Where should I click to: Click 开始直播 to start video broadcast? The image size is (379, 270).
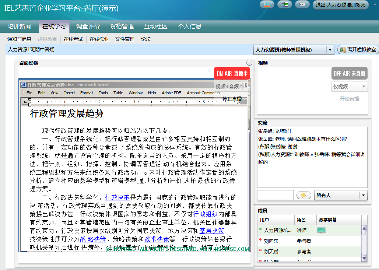(x=349, y=99)
